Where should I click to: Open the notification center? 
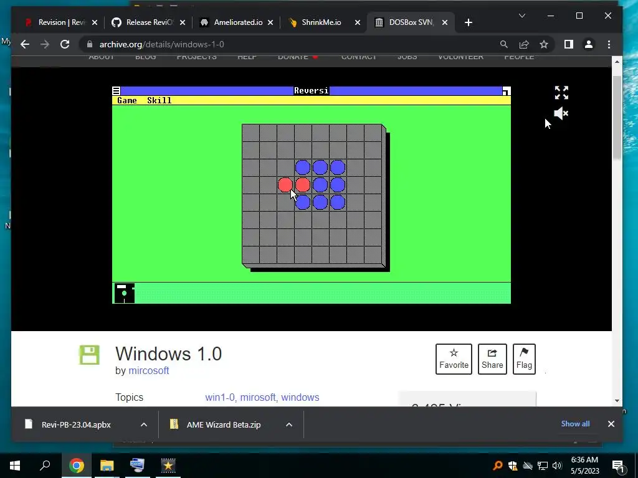(x=619, y=466)
